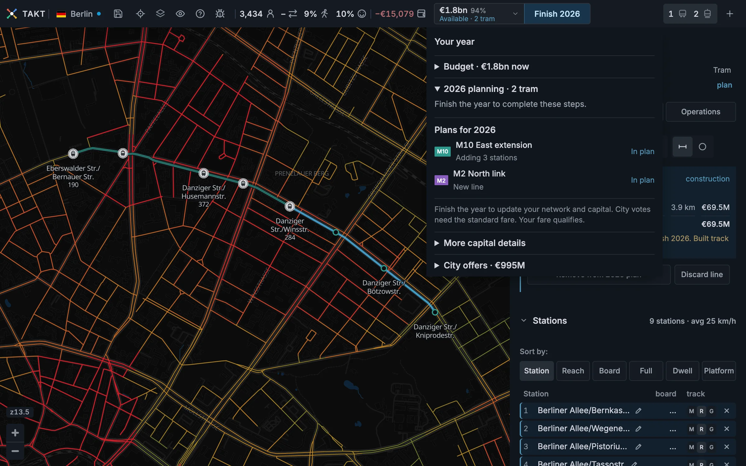Click the Berlin city selector

[x=78, y=14]
